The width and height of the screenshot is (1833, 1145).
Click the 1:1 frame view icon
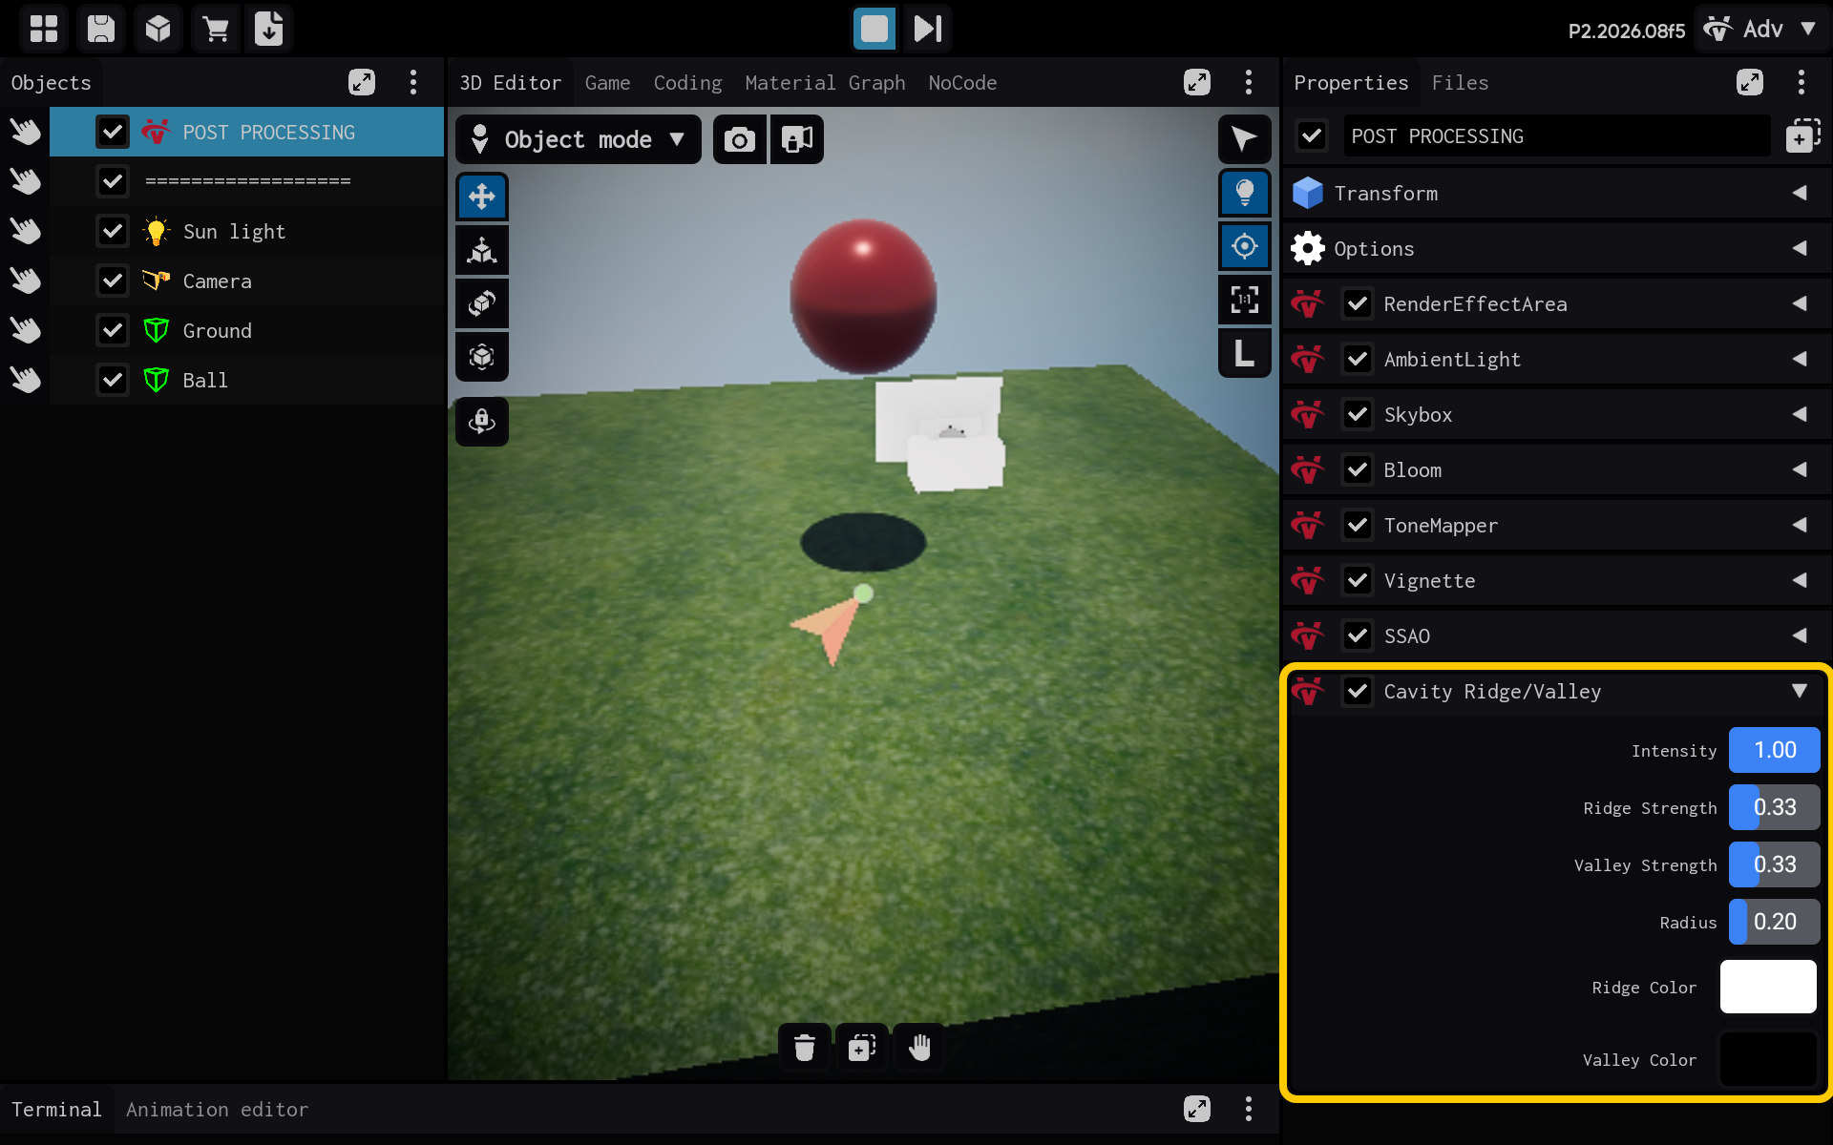[1245, 300]
